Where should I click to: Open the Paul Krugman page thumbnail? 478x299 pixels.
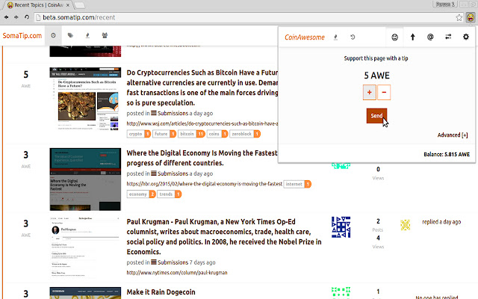tap(85, 247)
